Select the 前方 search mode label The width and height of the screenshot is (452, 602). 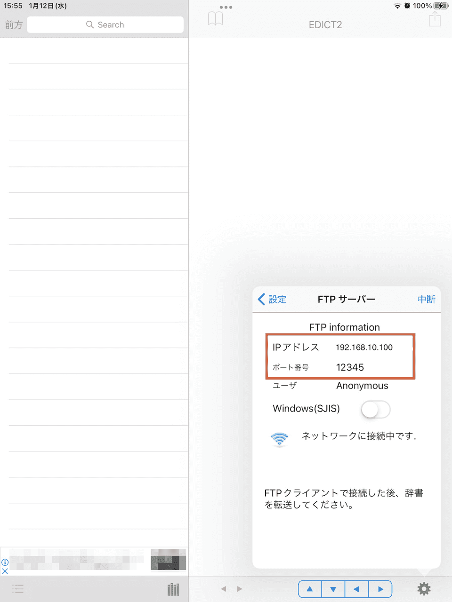click(13, 24)
